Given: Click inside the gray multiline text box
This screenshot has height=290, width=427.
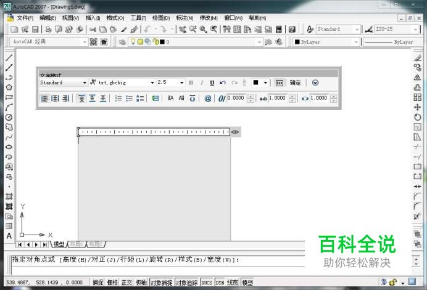Looking at the screenshot, I should [154, 188].
